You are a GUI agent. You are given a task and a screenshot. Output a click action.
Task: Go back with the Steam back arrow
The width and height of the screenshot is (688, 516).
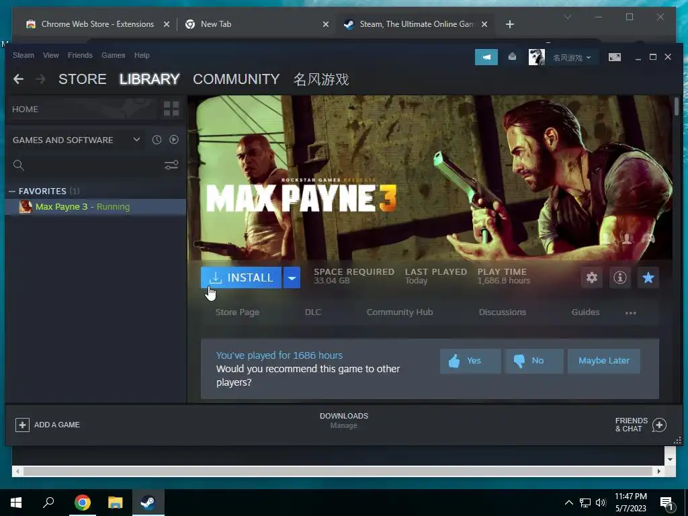(x=18, y=79)
